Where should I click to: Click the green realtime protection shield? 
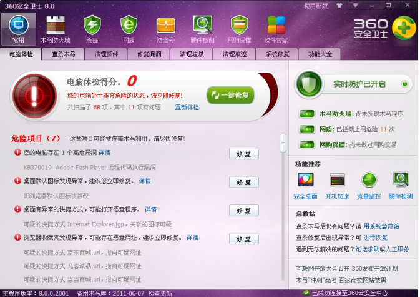(309, 84)
